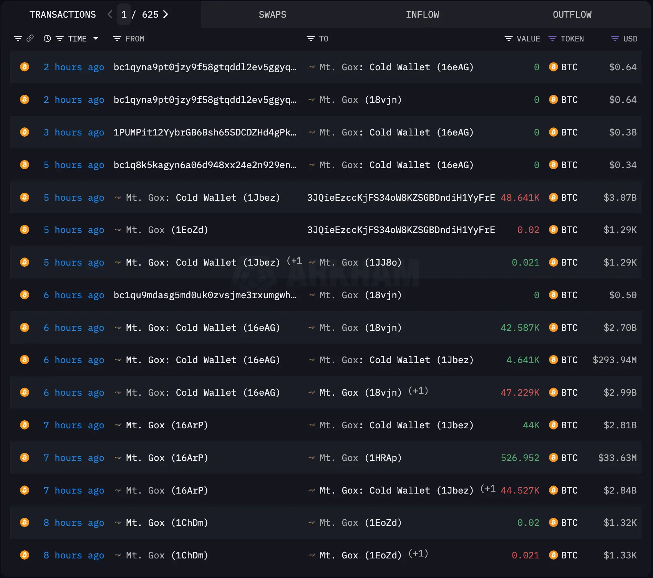This screenshot has height=578, width=653.
Task: Click BTC token icon in 42.587K row
Action: point(554,327)
